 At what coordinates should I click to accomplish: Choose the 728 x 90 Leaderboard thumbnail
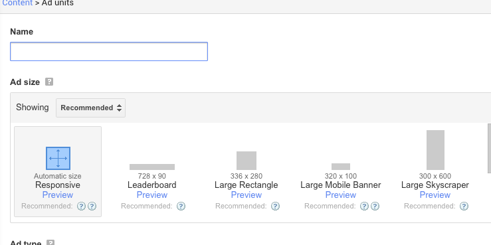pos(152,167)
